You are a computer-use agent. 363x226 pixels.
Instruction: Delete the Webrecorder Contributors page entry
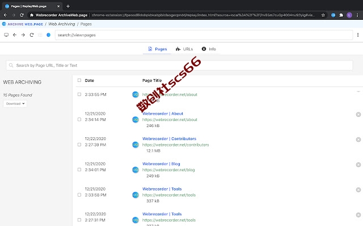pos(358,140)
